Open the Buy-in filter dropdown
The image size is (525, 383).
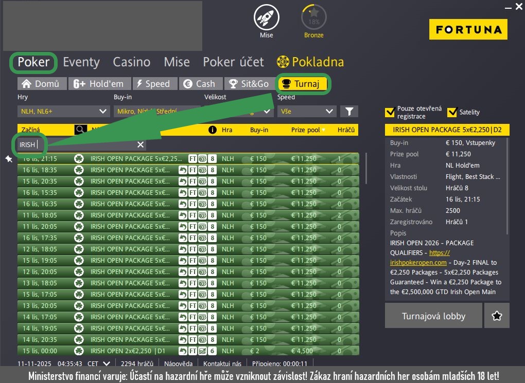tap(156, 111)
